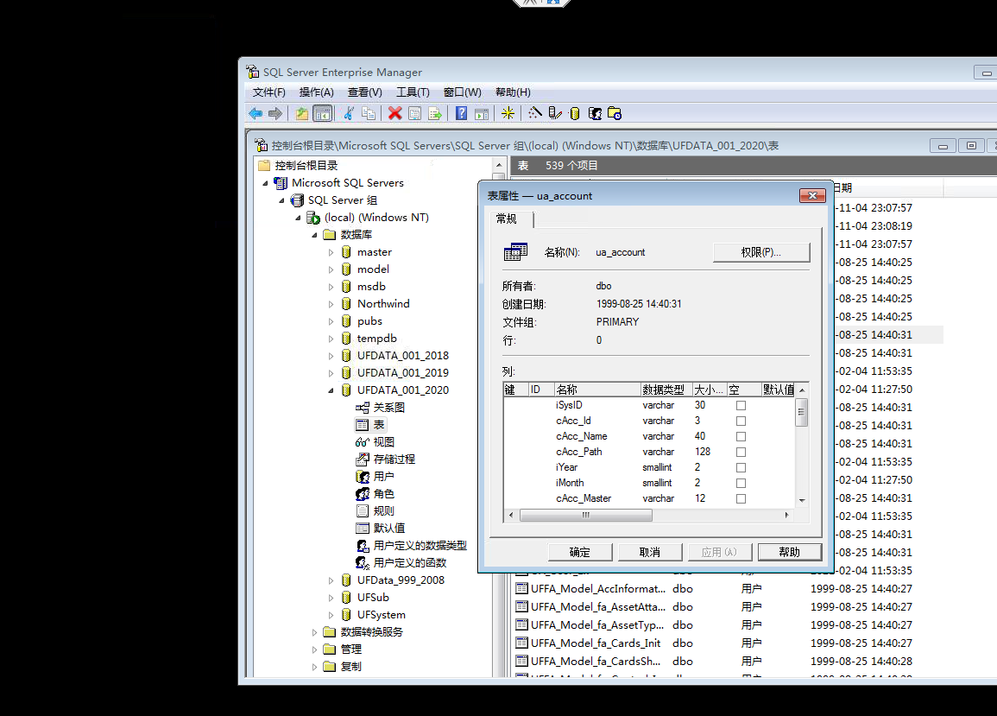Open the 窗口(W) menu

coord(463,92)
